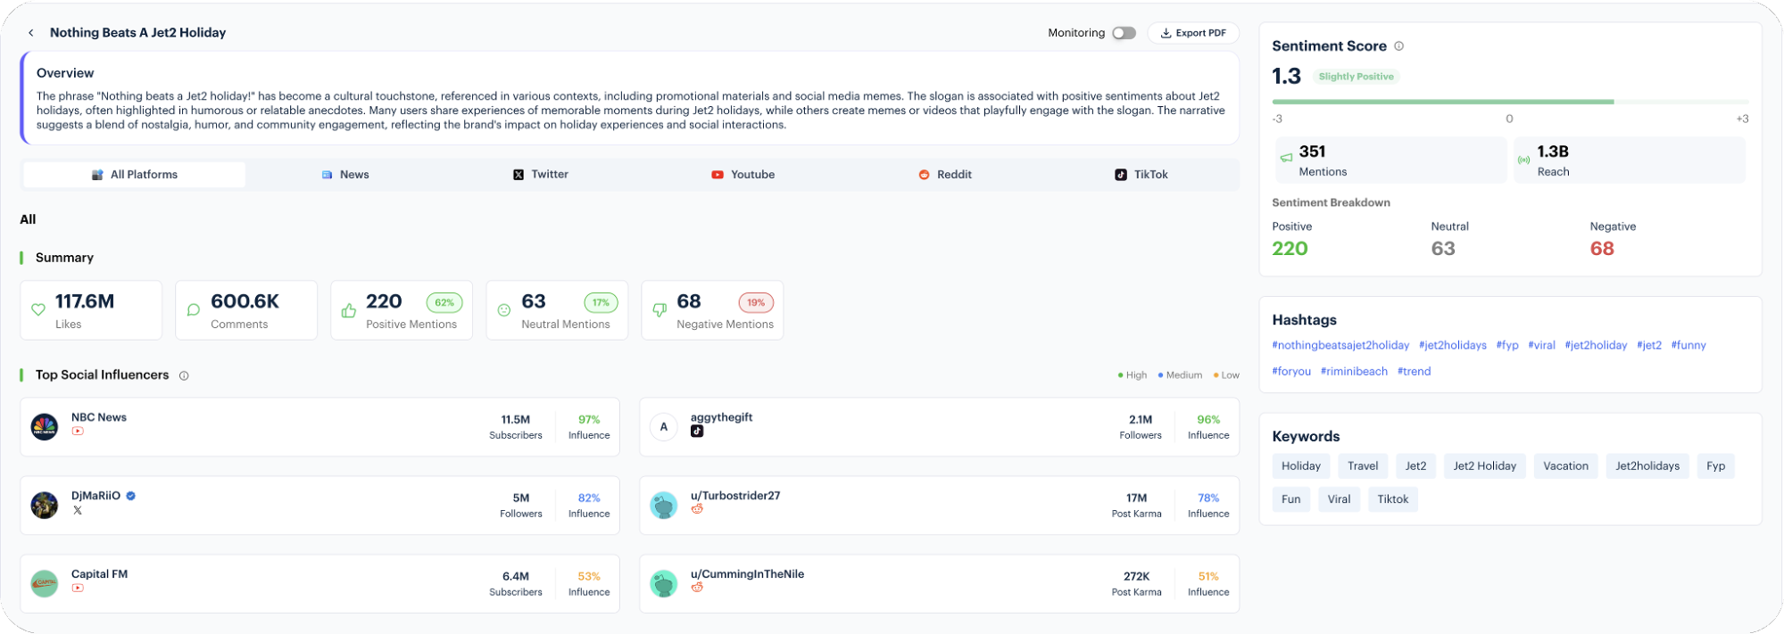
Task: Switch to the News tab
Action: [345, 175]
